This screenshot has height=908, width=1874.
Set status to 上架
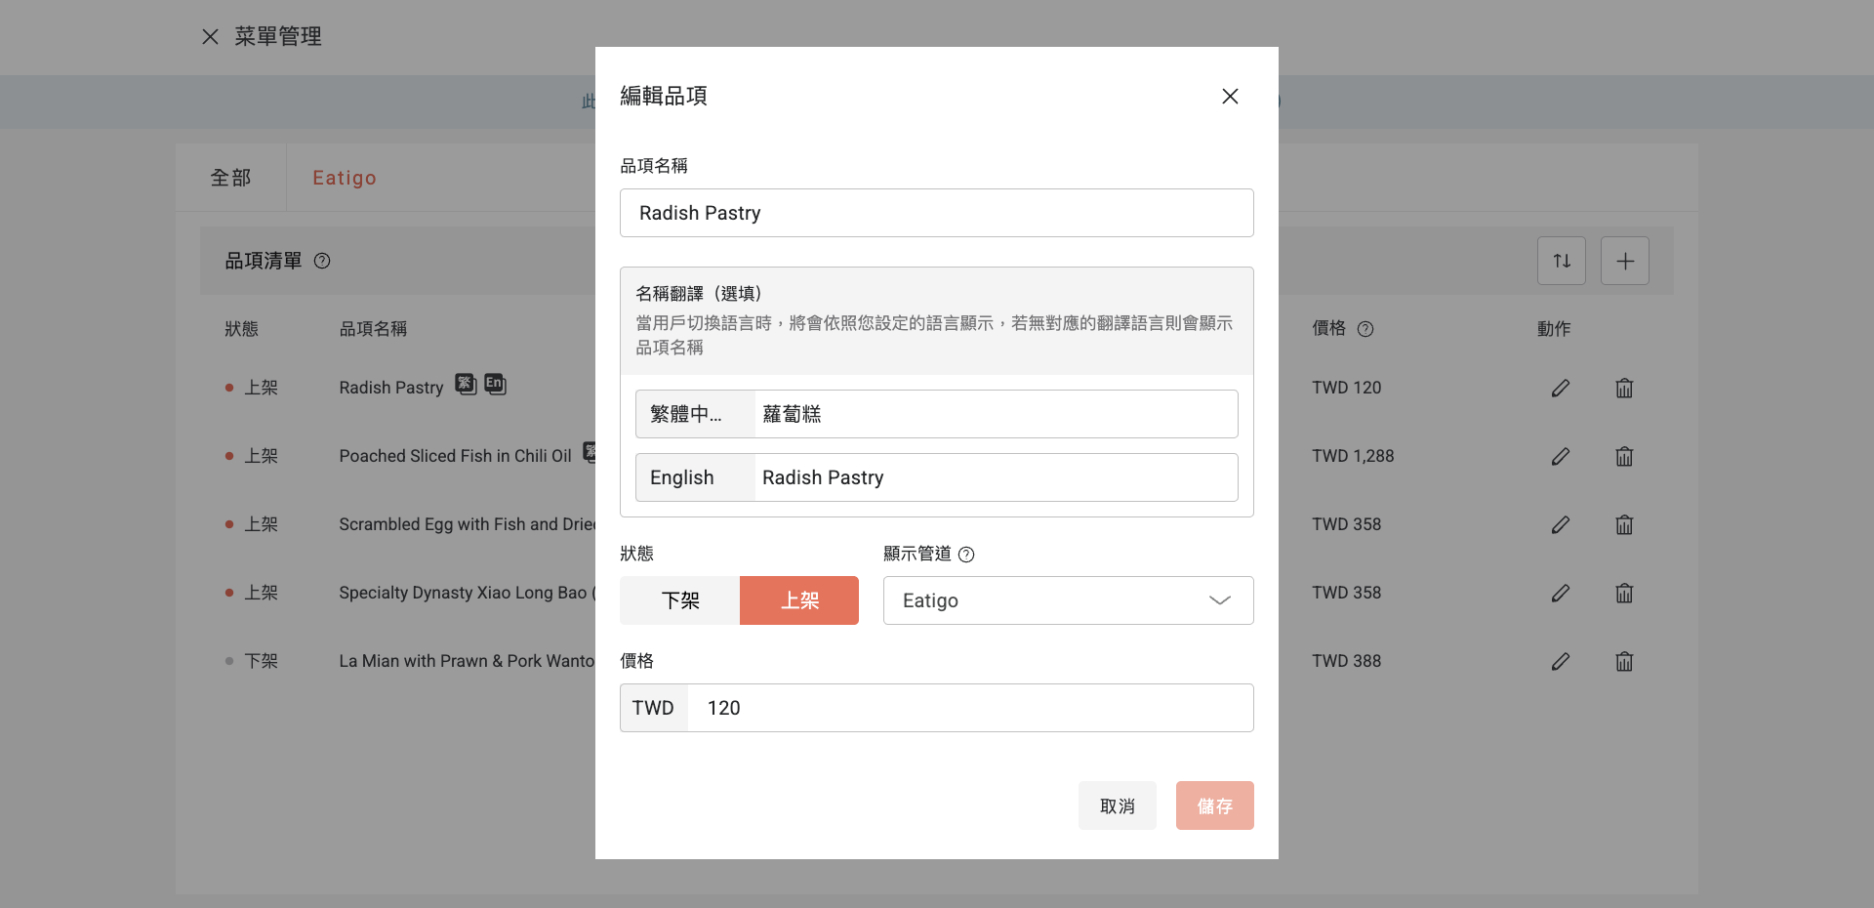(x=799, y=600)
